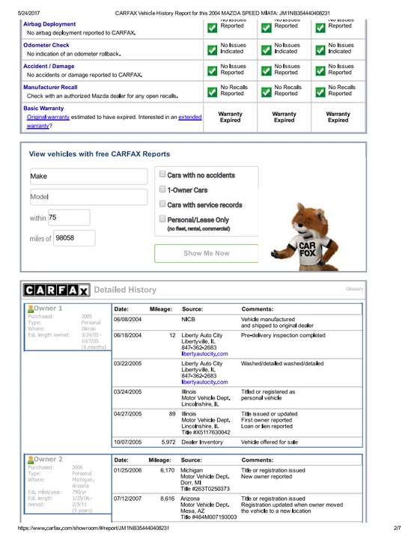
Task: Click 'New owner reported' comment
Action: [267, 476]
